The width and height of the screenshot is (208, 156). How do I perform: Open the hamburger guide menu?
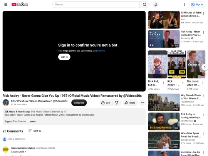[6, 5]
